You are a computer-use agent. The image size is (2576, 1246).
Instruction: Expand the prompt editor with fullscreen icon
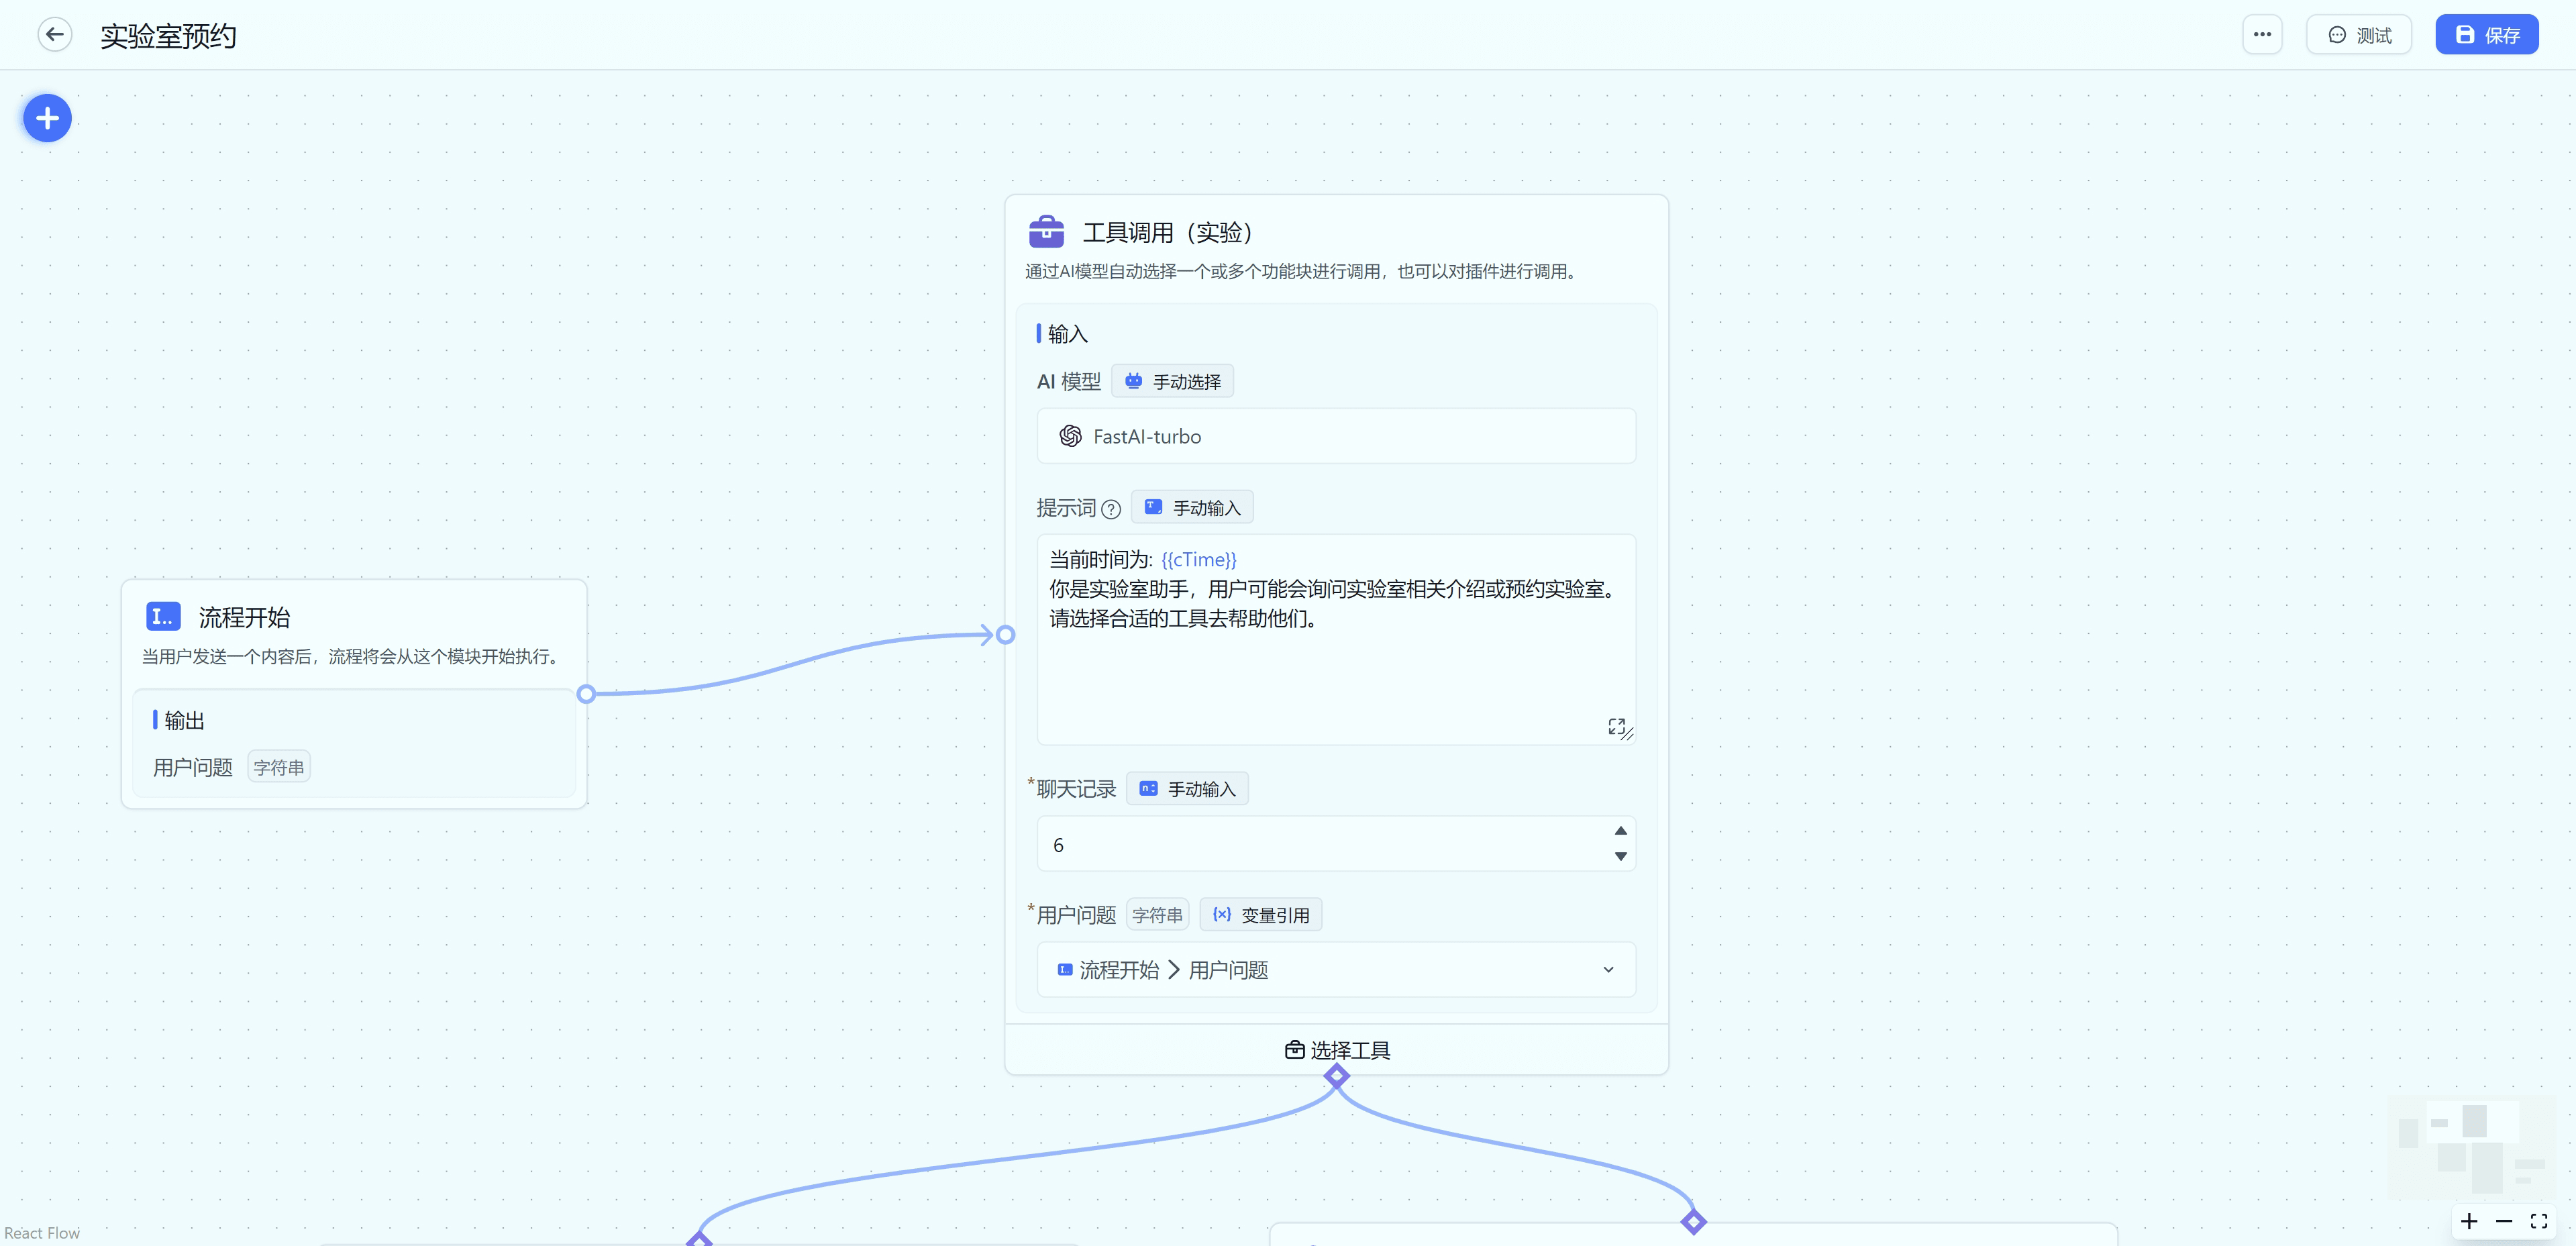point(1616,726)
